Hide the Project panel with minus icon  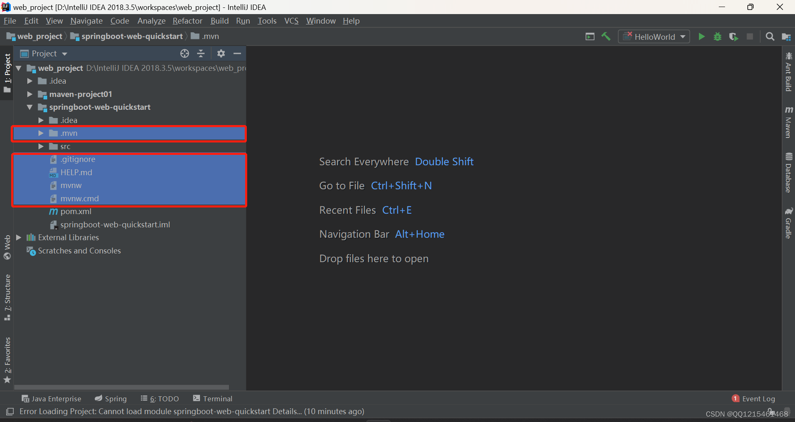[x=237, y=53]
